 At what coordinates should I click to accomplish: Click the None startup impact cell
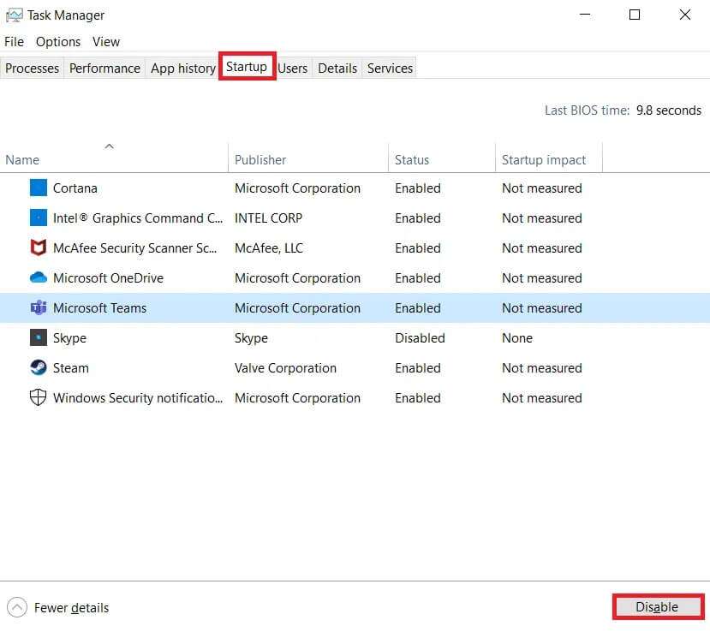(517, 337)
